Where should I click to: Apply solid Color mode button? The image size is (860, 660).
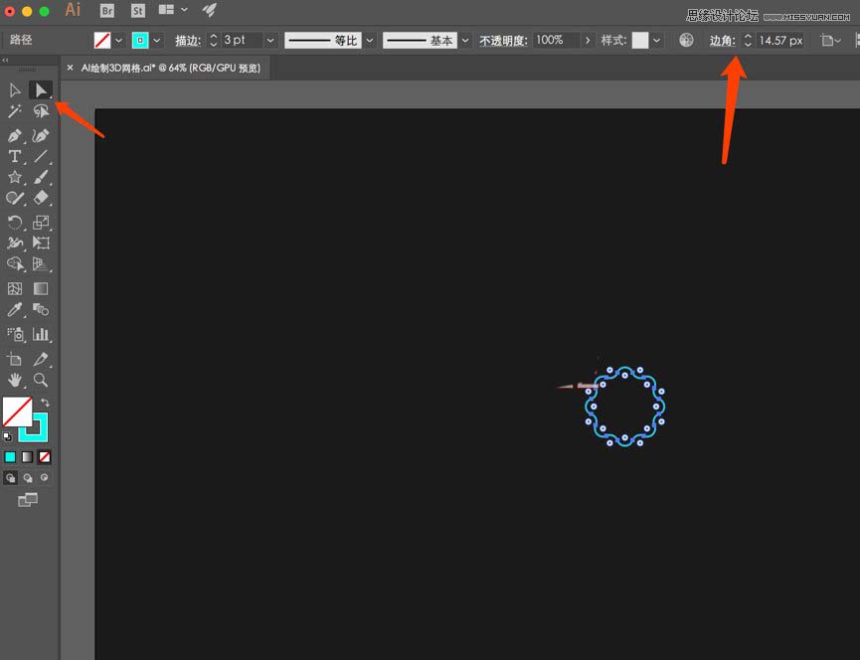click(10, 456)
